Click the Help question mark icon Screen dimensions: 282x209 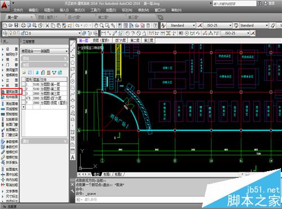pyautogui.click(x=155, y=25)
